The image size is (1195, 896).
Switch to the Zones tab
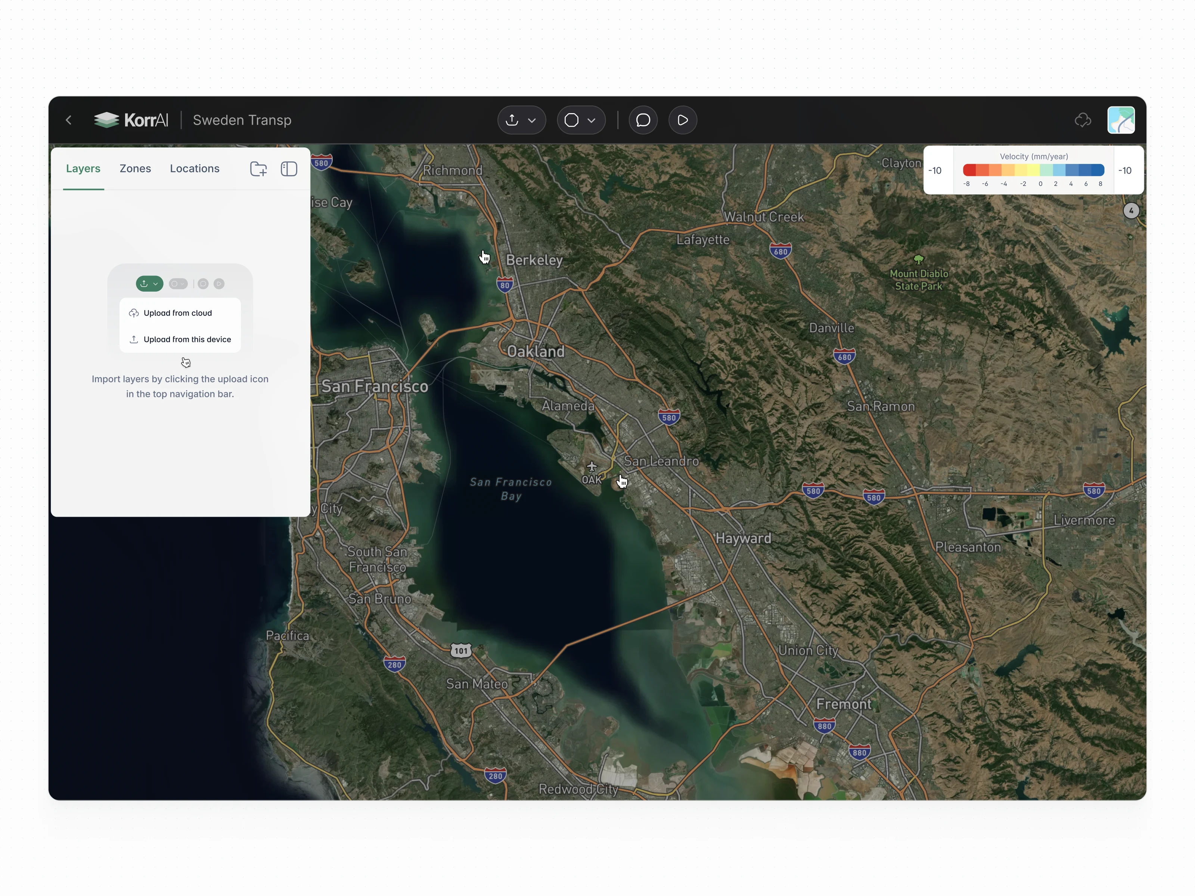click(135, 168)
